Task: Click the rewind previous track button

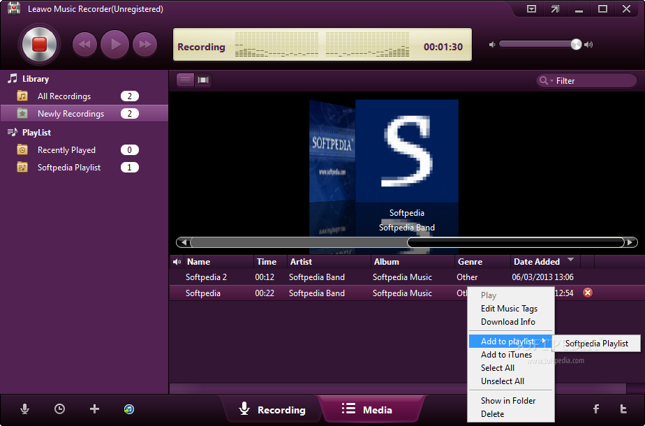Action: 84,45
